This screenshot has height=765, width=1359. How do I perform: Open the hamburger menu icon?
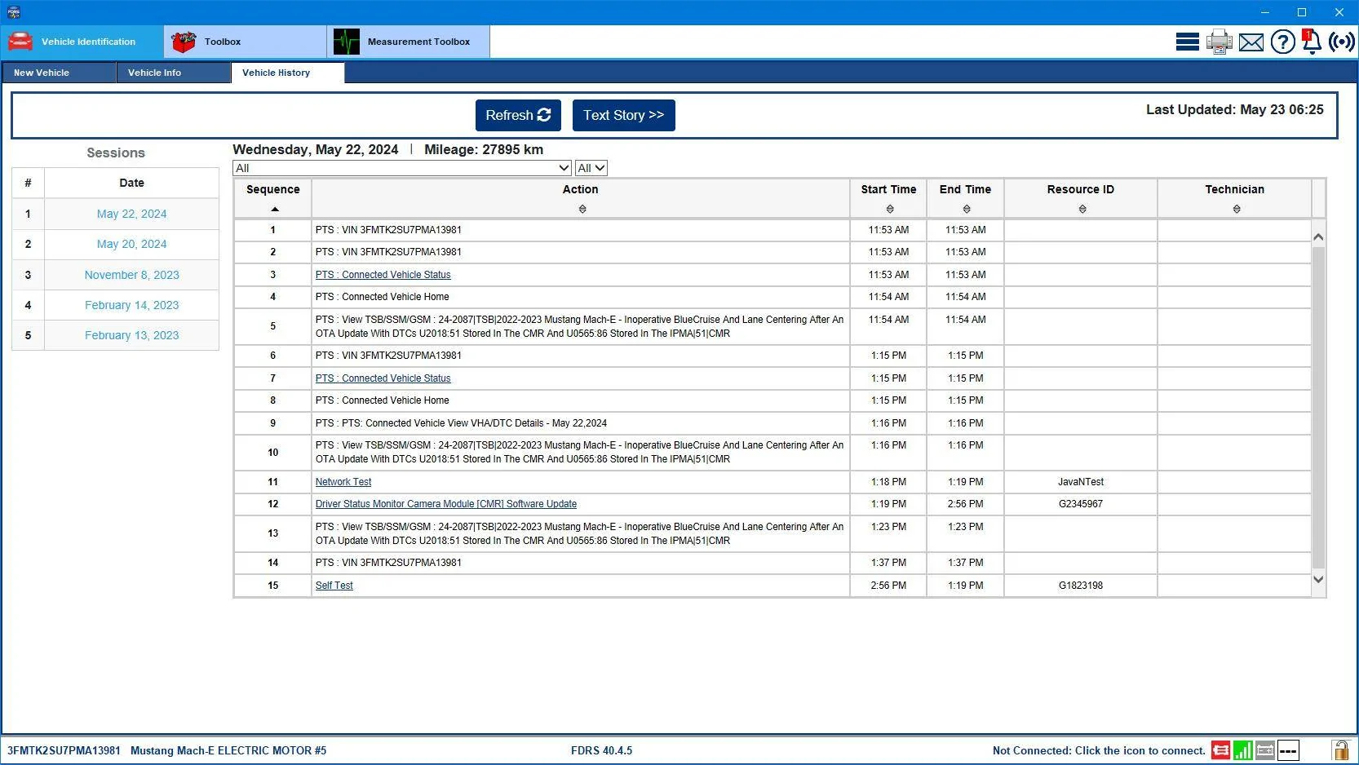(1187, 42)
